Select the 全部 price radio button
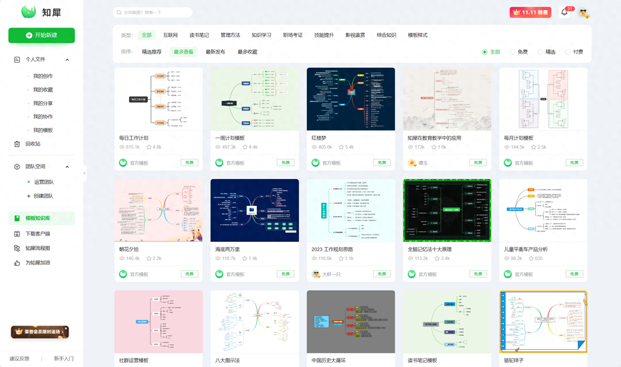The height and width of the screenshot is (367, 621). (485, 52)
